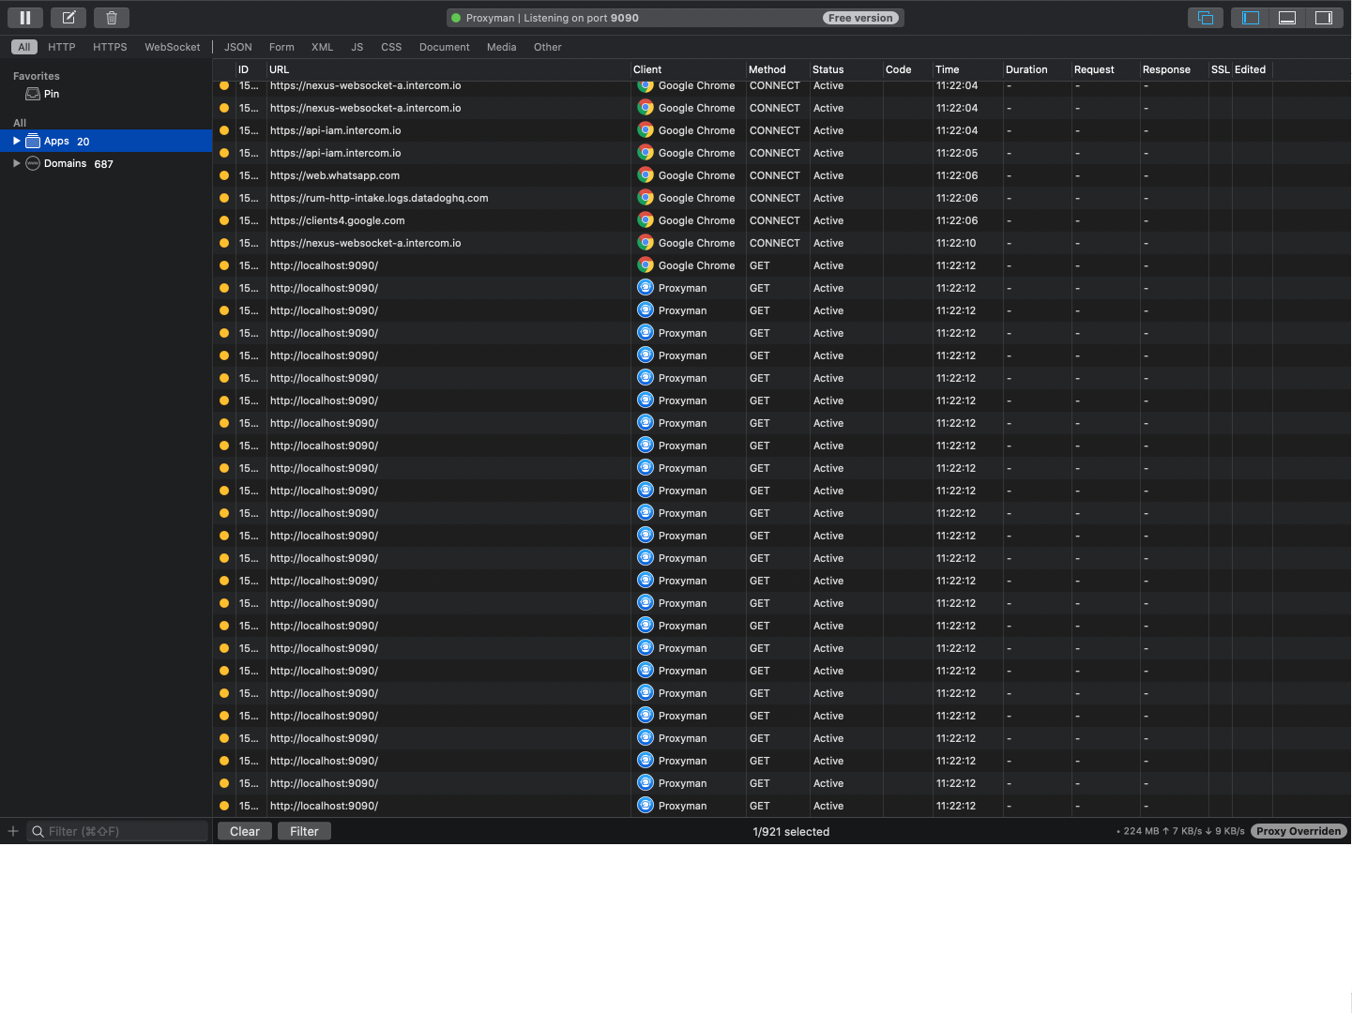Toggle the bottom panel layout icon
The width and height of the screenshot is (1352, 1013).
pyautogui.click(x=1287, y=17)
